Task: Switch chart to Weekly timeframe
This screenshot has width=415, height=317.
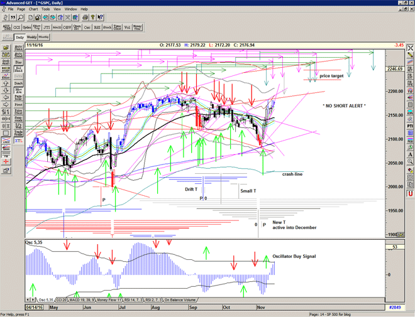Action: pyautogui.click(x=33, y=38)
